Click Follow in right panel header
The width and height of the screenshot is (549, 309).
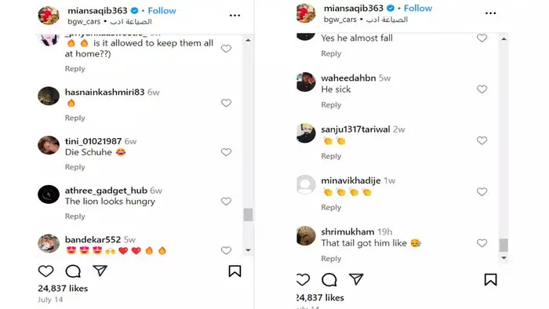418,9
